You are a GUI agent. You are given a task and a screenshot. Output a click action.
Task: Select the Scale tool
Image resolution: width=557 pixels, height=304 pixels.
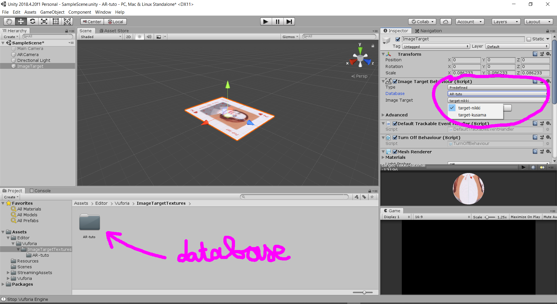point(44,21)
